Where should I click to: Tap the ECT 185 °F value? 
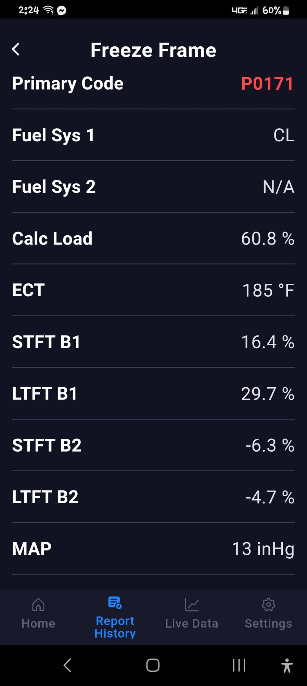pyautogui.click(x=268, y=290)
